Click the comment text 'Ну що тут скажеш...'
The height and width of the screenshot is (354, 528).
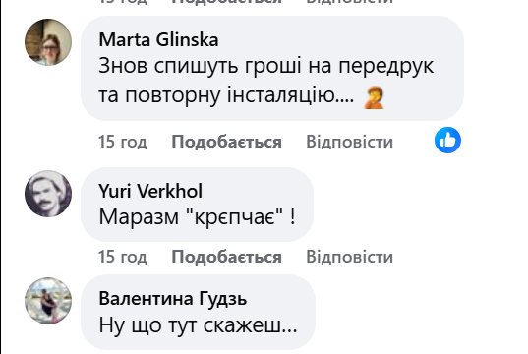point(198,325)
